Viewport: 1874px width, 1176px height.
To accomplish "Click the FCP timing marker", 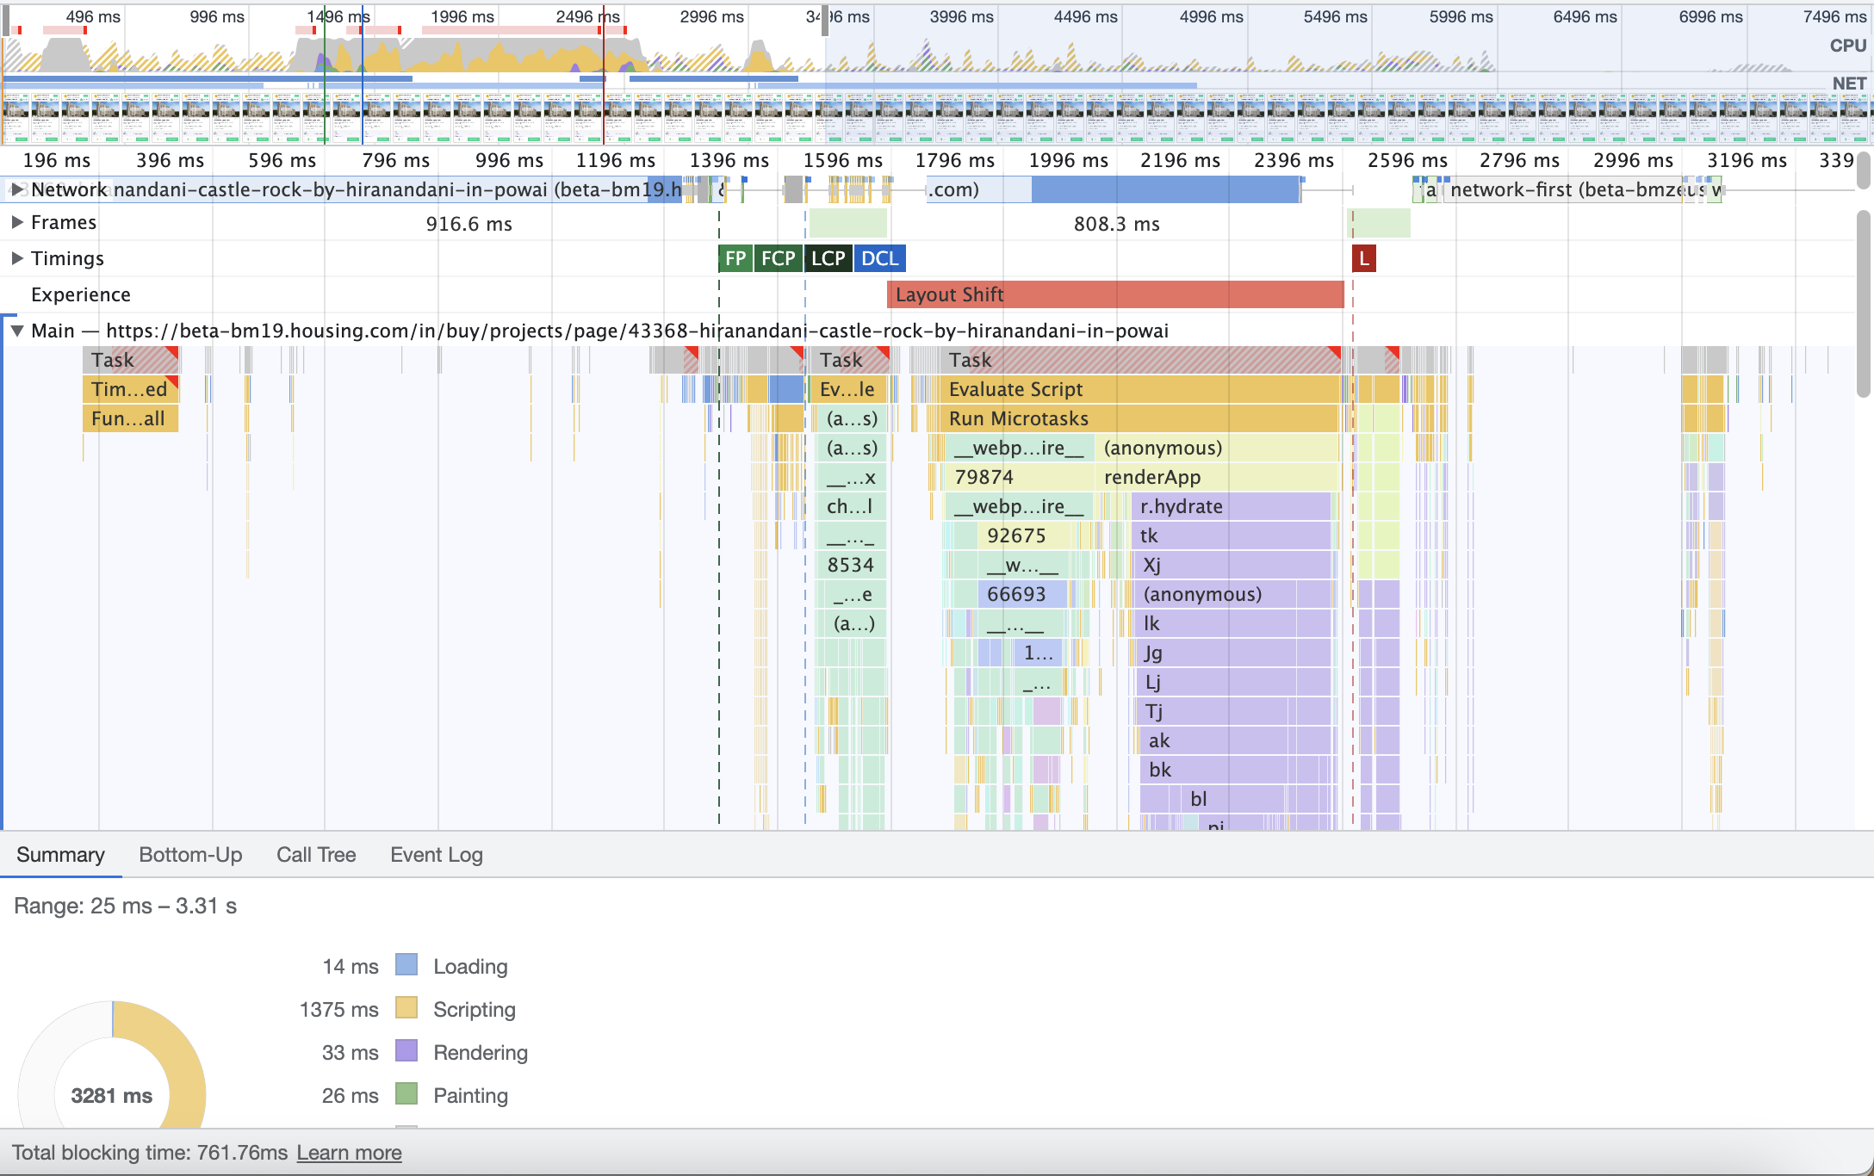I will 777,257.
